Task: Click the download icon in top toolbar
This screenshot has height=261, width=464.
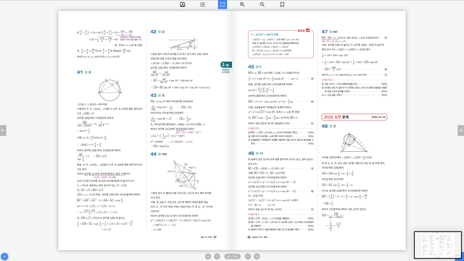Action: 183,4
